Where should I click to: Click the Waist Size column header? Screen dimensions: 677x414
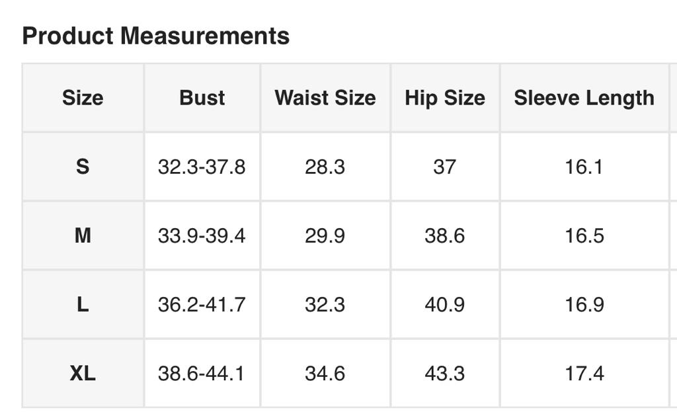coord(325,98)
